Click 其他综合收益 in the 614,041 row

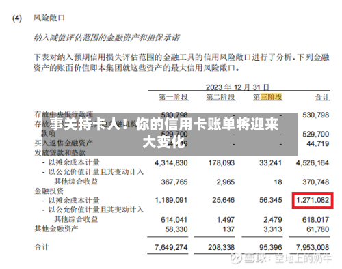click(x=76, y=219)
